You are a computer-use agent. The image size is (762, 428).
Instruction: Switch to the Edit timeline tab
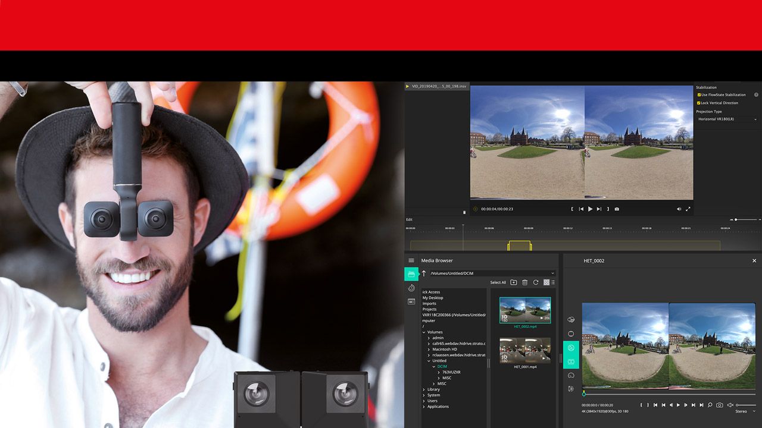tap(409, 219)
